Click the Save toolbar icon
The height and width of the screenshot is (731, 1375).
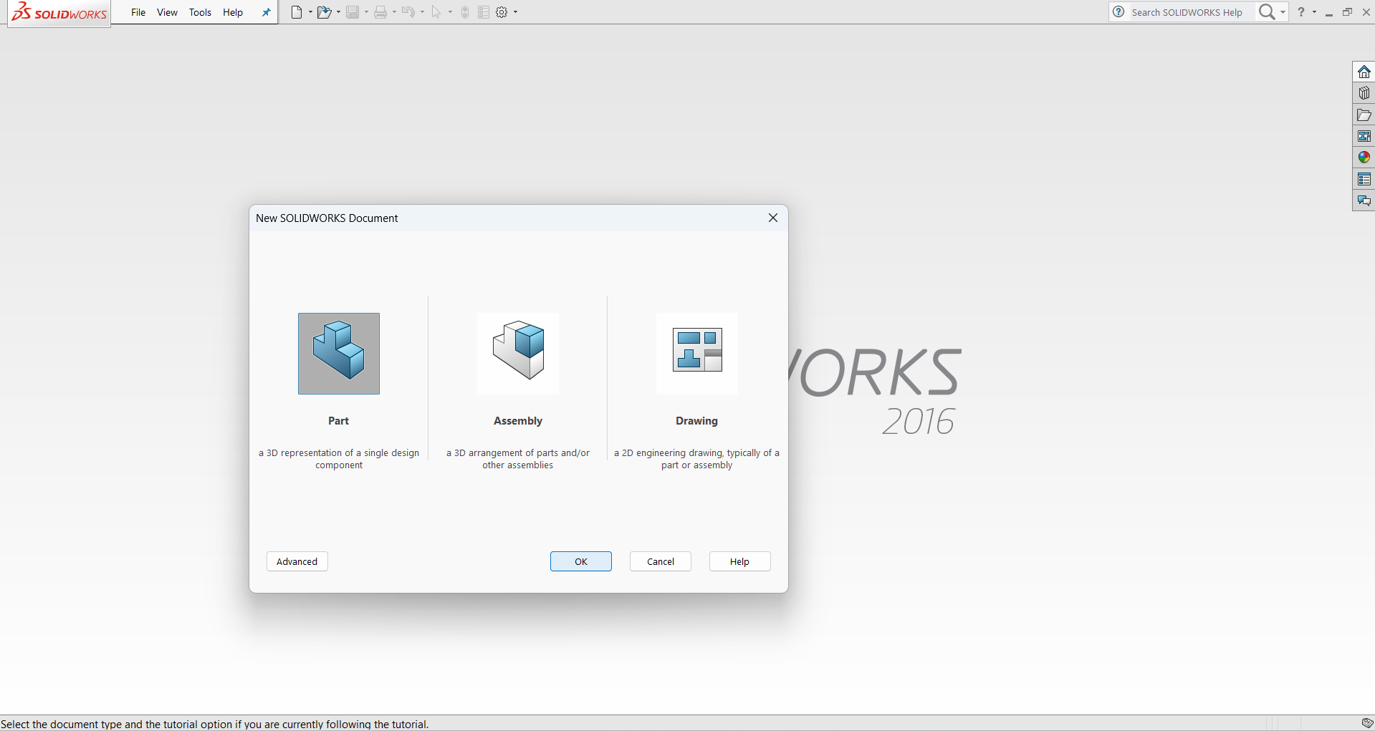pyautogui.click(x=353, y=12)
